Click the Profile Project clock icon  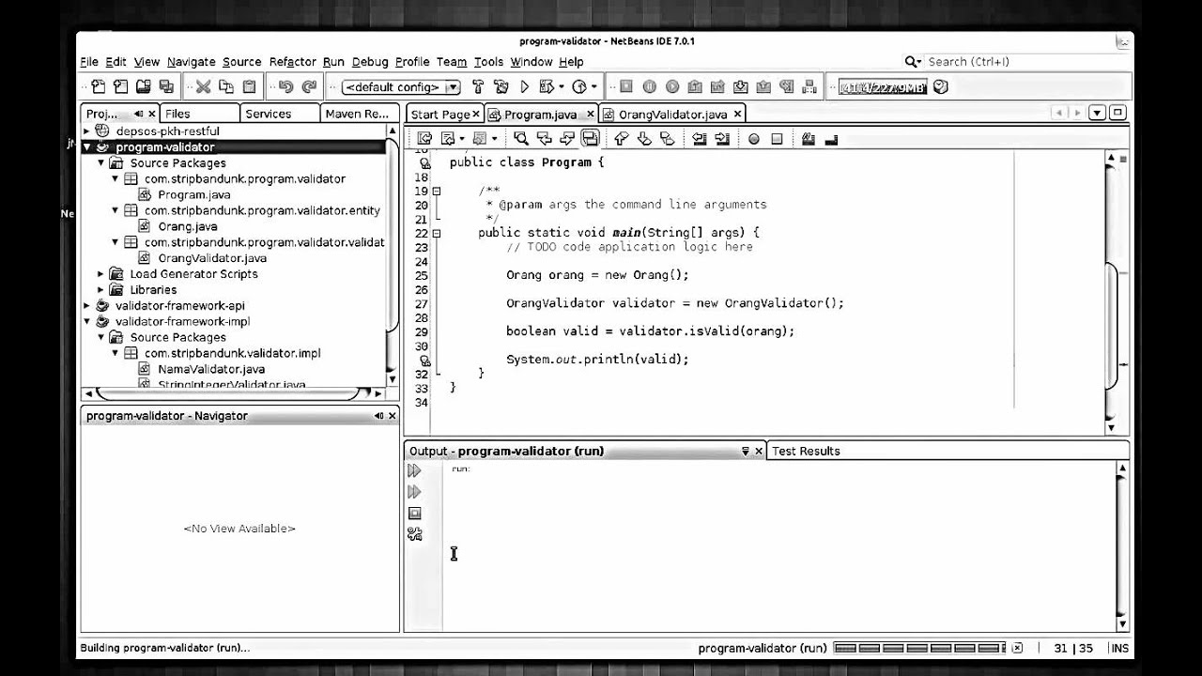(x=579, y=86)
